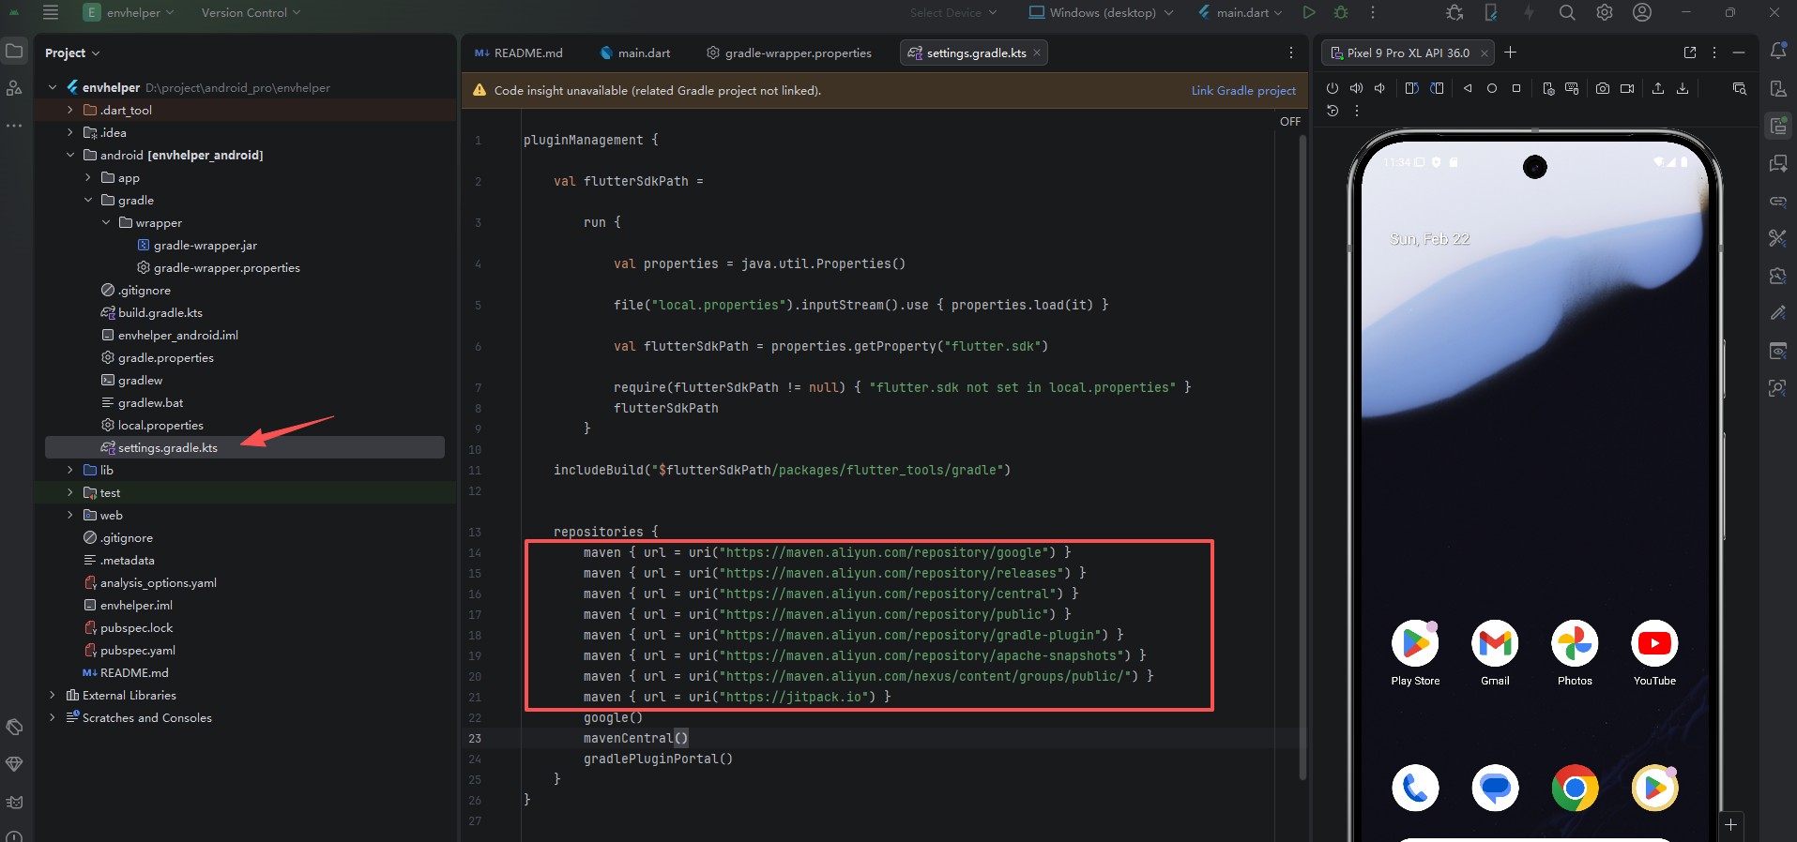The height and width of the screenshot is (842, 1797).
Task: Switch to the main.dart editor tab
Action: [x=635, y=53]
